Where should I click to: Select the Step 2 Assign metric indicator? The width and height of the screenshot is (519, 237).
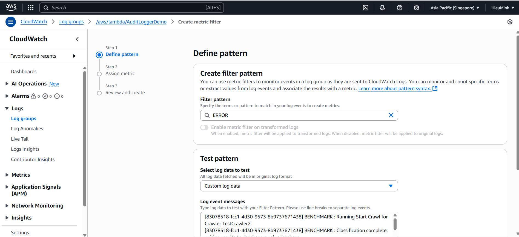point(99,74)
